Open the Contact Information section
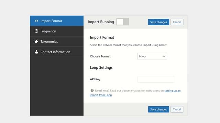 click(57, 52)
